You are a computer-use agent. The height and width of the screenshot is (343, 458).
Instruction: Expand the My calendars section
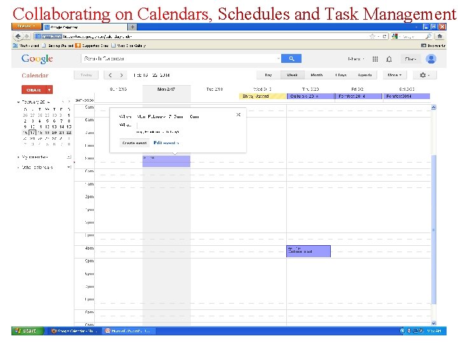tap(18, 158)
